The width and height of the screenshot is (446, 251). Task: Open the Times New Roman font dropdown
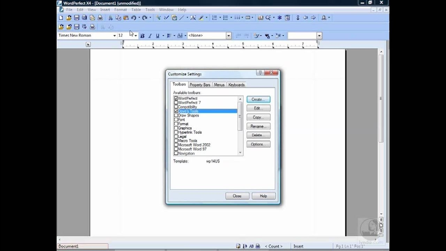(x=114, y=36)
